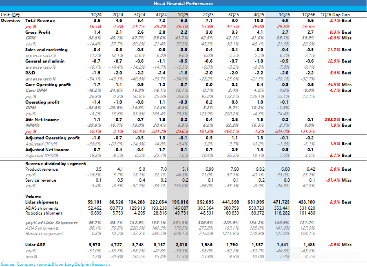
Task: Click Product revenue 4Q25 value '9.82'
Action: [x=260, y=169]
